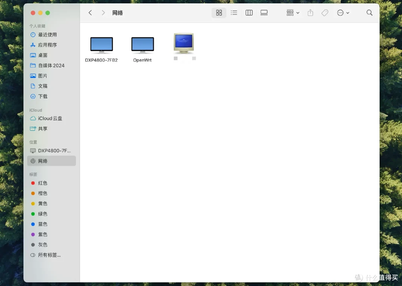Image resolution: width=402 pixels, height=286 pixels.
Task: Open Finder search magnifier
Action: tap(369, 13)
